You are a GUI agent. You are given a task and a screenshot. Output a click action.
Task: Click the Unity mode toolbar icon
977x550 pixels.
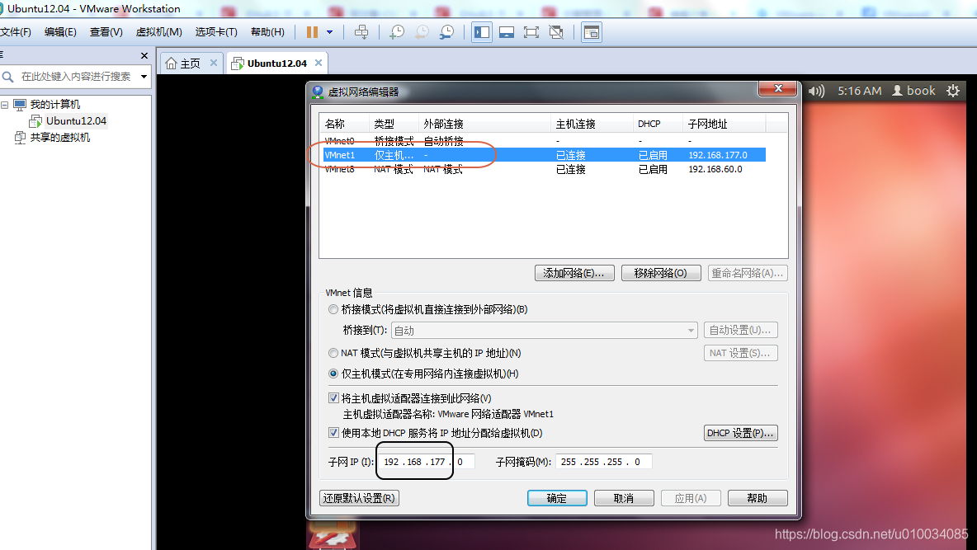556,32
